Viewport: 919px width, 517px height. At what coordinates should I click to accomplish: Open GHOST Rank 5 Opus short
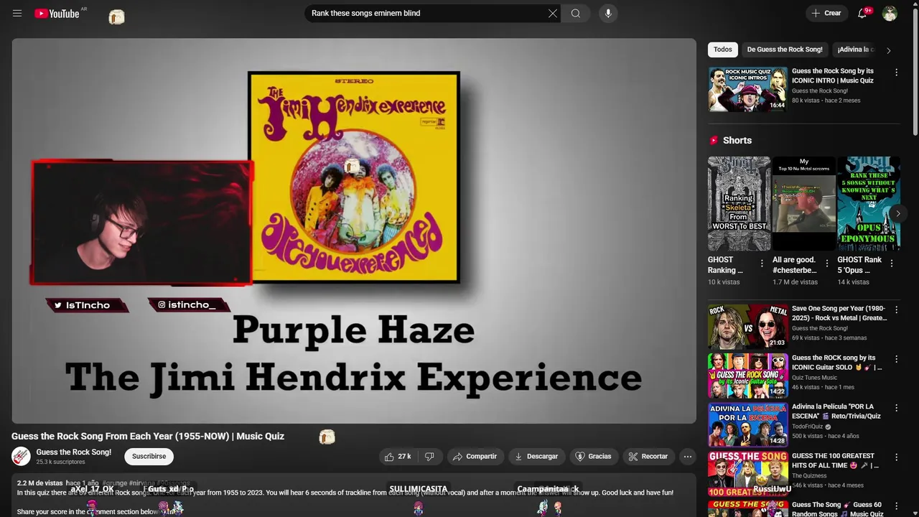868,204
